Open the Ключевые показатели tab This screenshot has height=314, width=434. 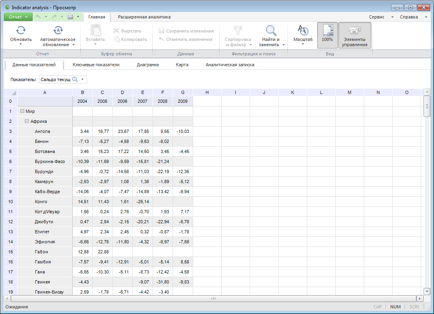[x=96, y=65]
